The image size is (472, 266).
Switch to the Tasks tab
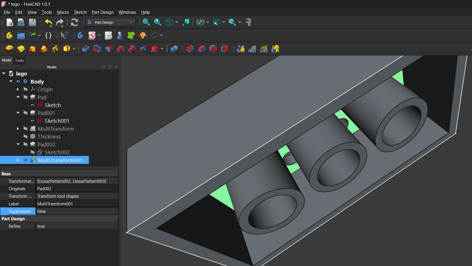[x=19, y=60]
